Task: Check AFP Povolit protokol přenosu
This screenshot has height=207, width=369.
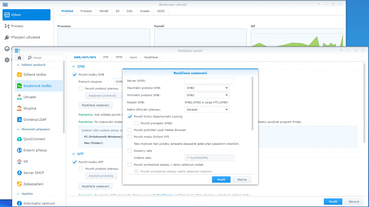Action: pyautogui.click(x=81, y=169)
